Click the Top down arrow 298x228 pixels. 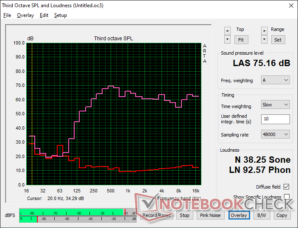[x=227, y=39]
